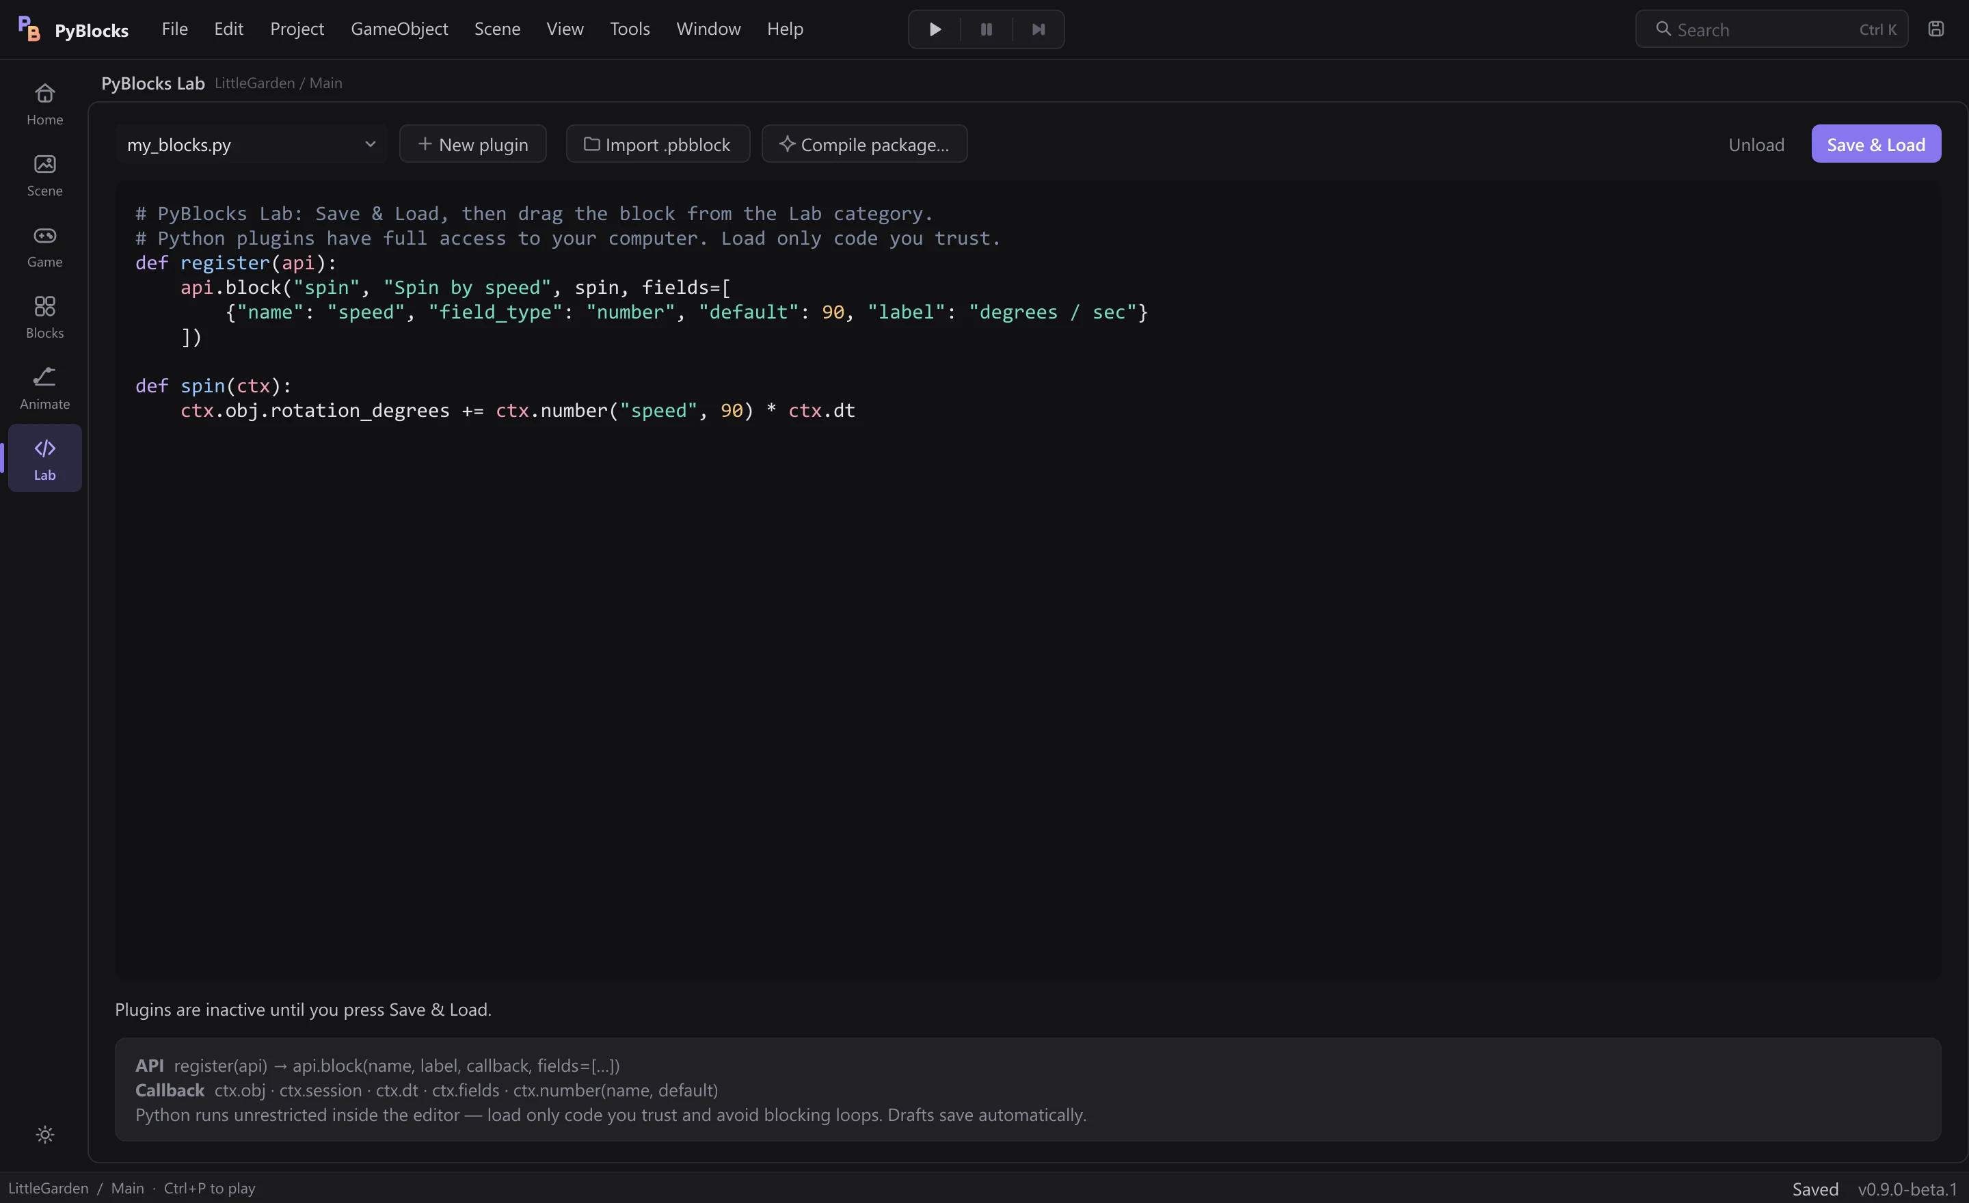
Task: Click the PyBlocks Lab title text
Action: click(152, 83)
